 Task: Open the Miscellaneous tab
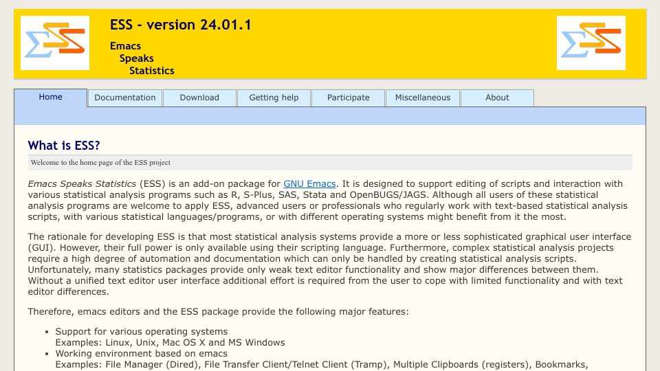coord(423,98)
